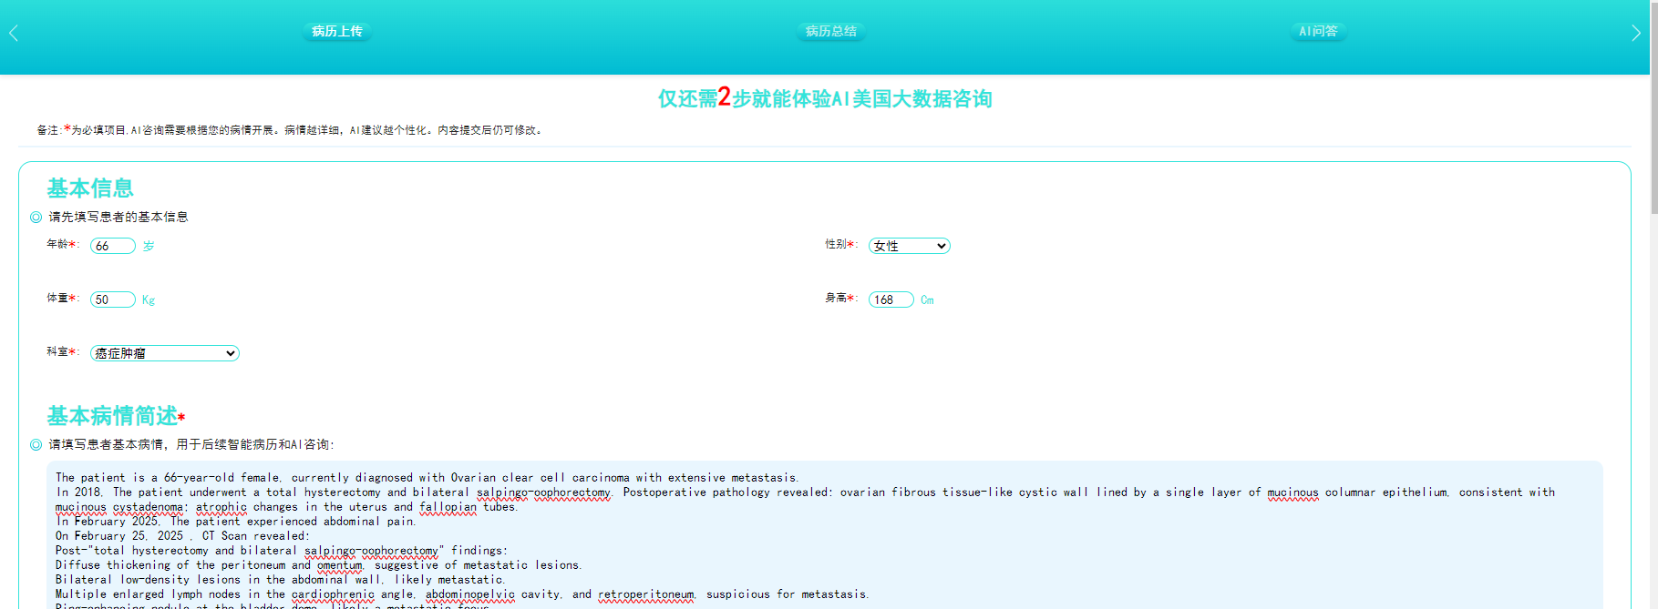This screenshot has height=609, width=1658.
Task: Click the 基本病情简述 section heading
Action: tap(112, 416)
